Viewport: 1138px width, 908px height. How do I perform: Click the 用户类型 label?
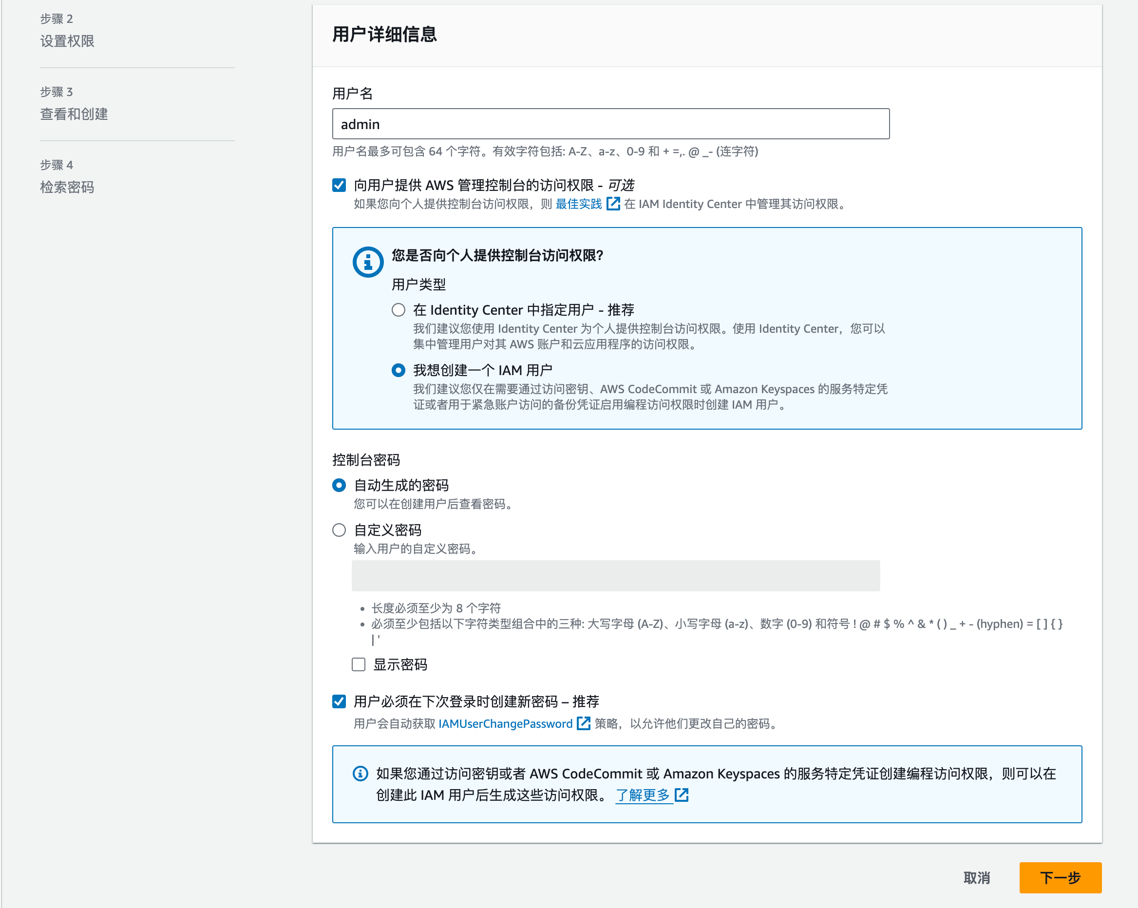coord(418,284)
